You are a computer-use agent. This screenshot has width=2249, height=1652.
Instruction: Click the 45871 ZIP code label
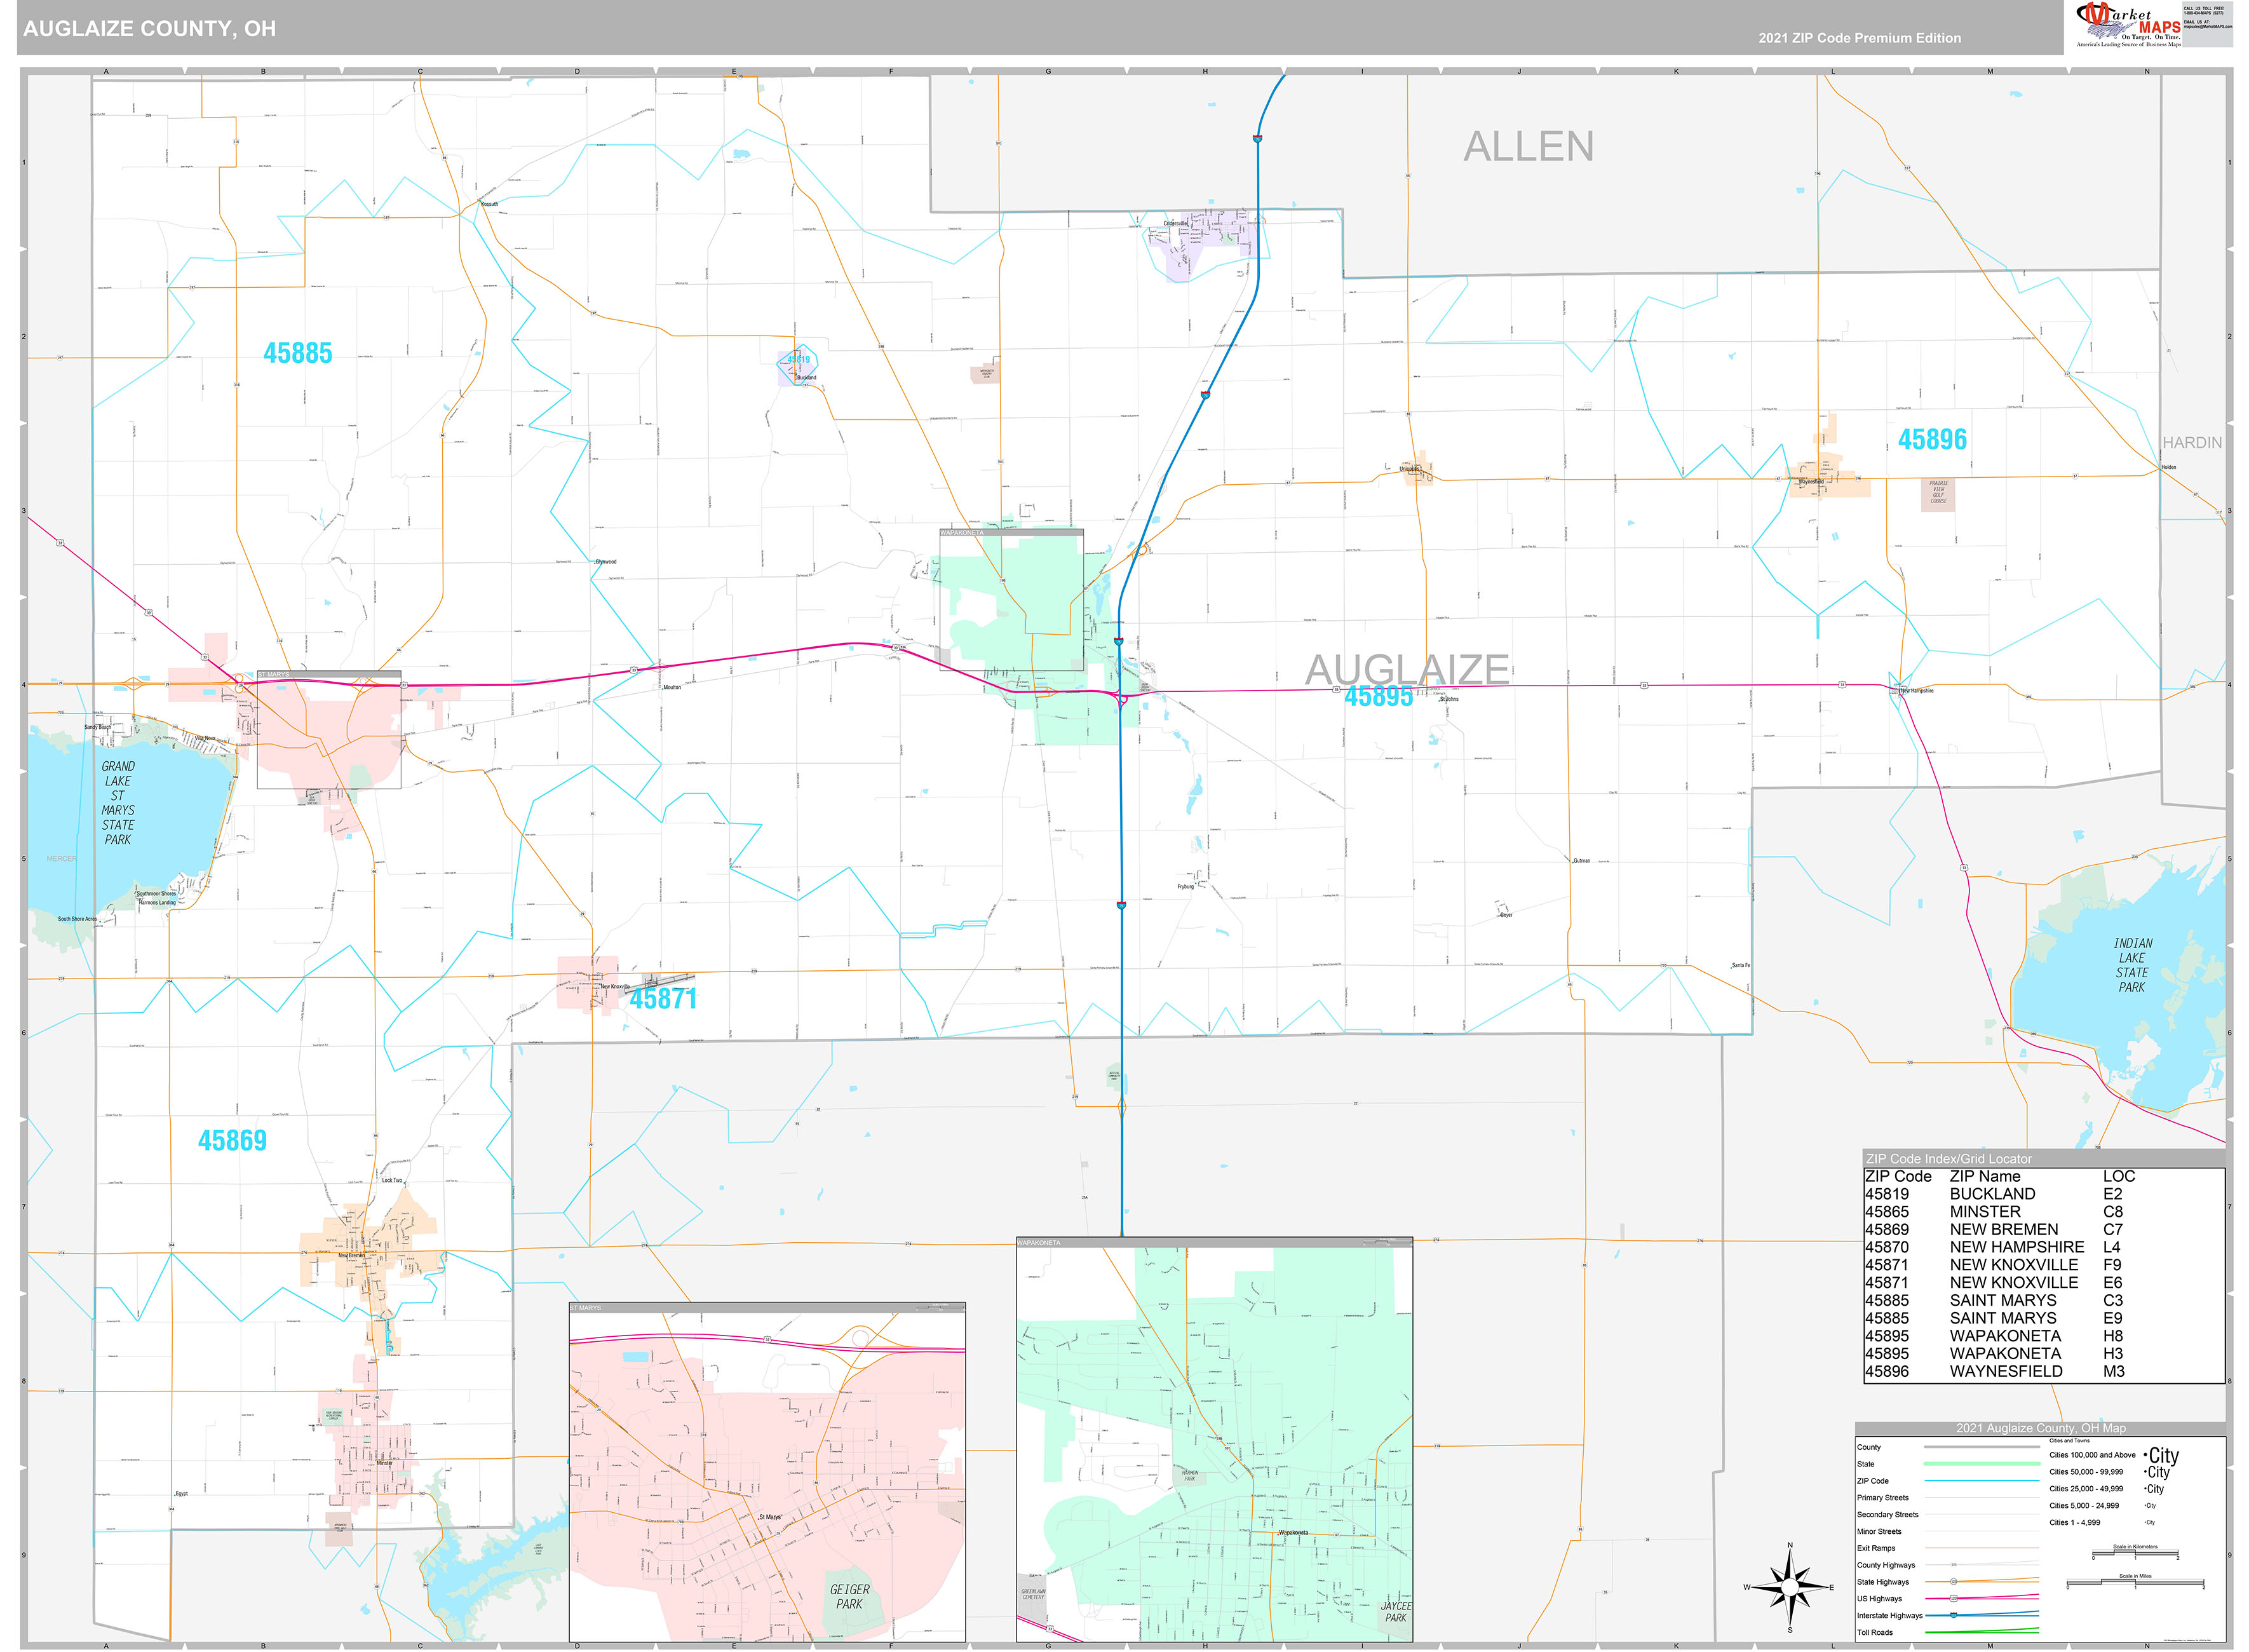tap(663, 998)
